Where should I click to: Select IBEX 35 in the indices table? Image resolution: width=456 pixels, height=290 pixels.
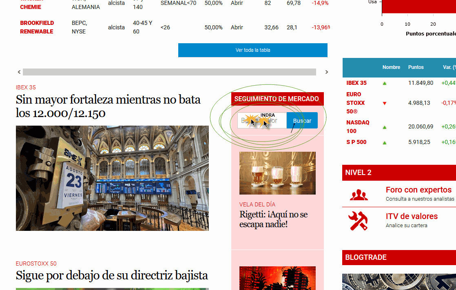356,83
